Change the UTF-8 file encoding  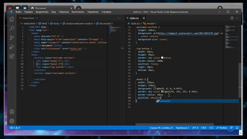click(195, 128)
